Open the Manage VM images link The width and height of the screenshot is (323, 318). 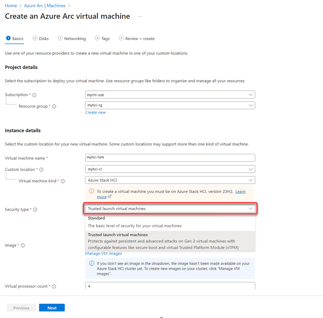[104, 254]
